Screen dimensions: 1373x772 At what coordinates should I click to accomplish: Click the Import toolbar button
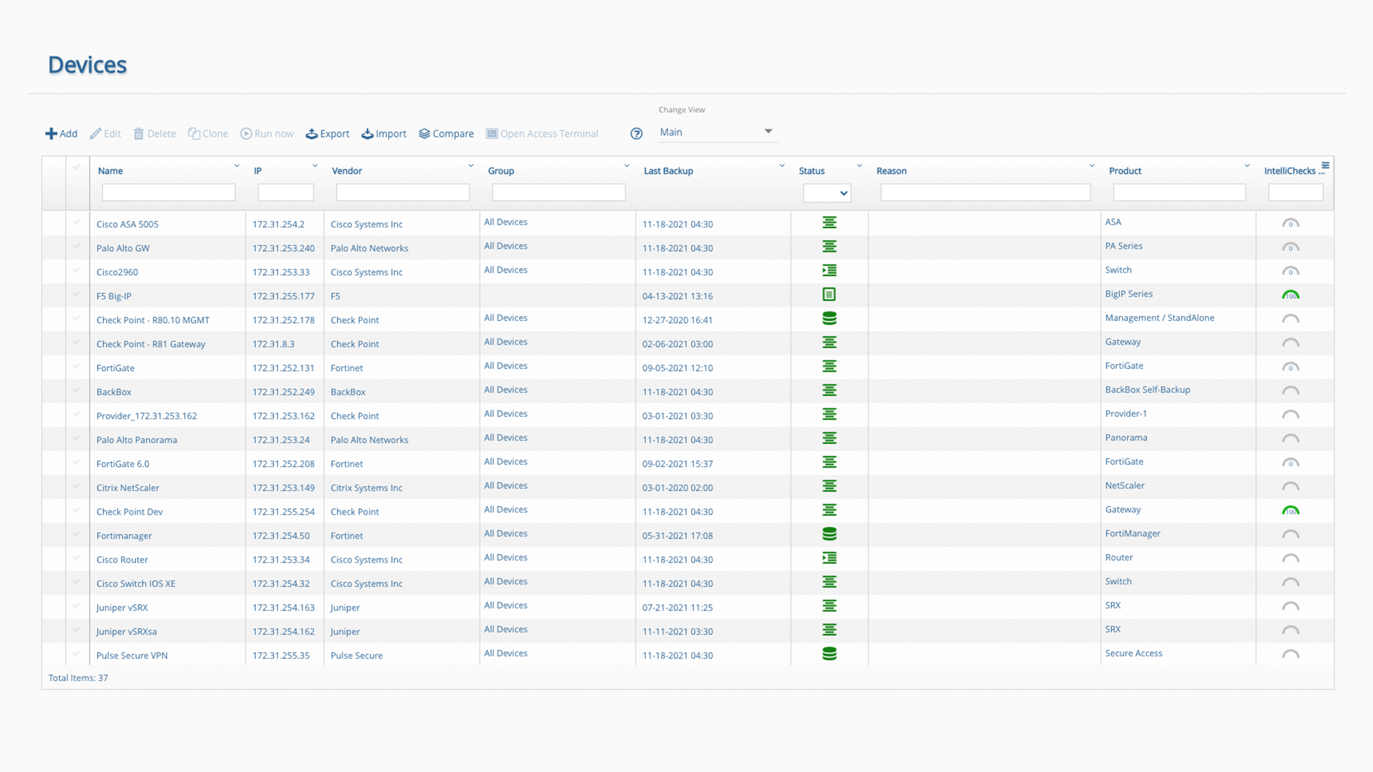[384, 134]
